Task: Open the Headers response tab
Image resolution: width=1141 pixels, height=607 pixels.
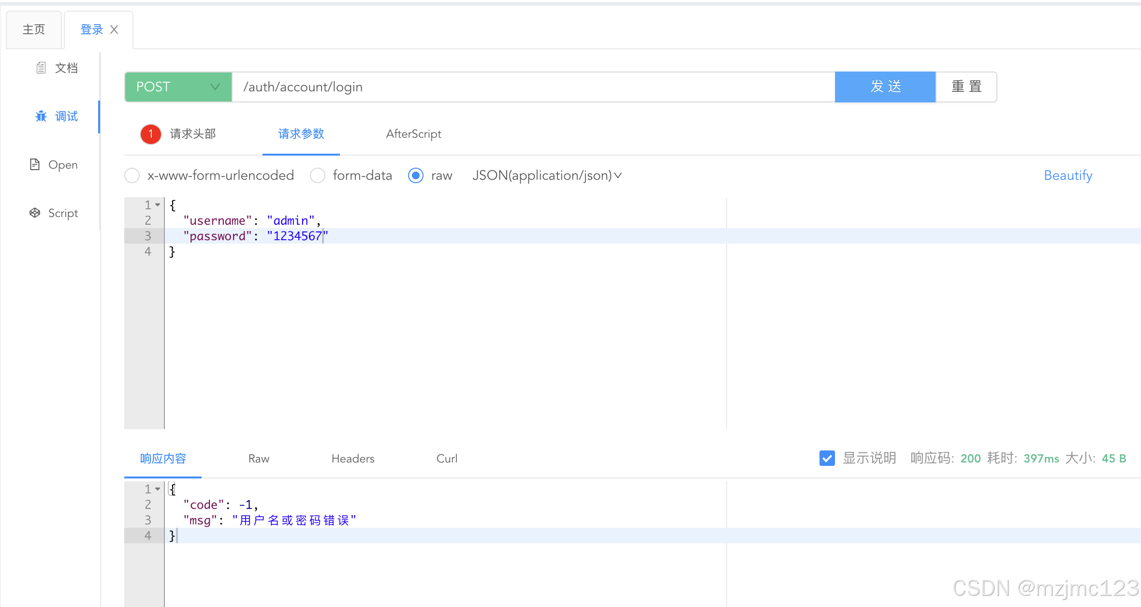Action: [x=352, y=459]
